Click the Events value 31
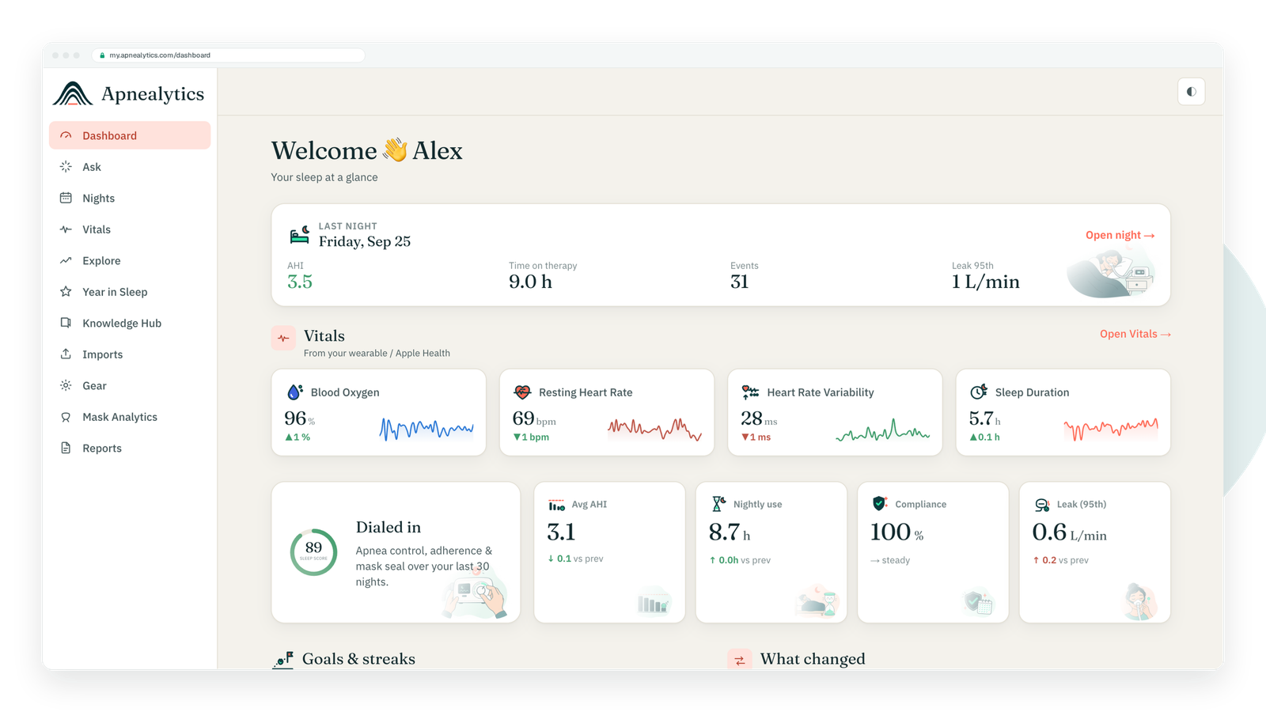 (739, 282)
